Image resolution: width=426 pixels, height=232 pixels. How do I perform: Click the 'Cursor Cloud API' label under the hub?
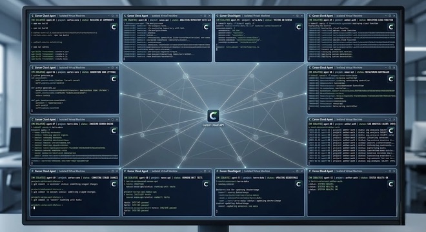coord(213,125)
